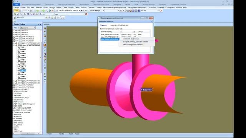Open the blue File ribbon tab

17,5
